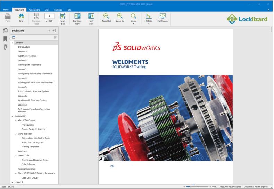This screenshot has width=274, height=189.
Task: Zoom In using the magnifier icon
Action: 120,16
